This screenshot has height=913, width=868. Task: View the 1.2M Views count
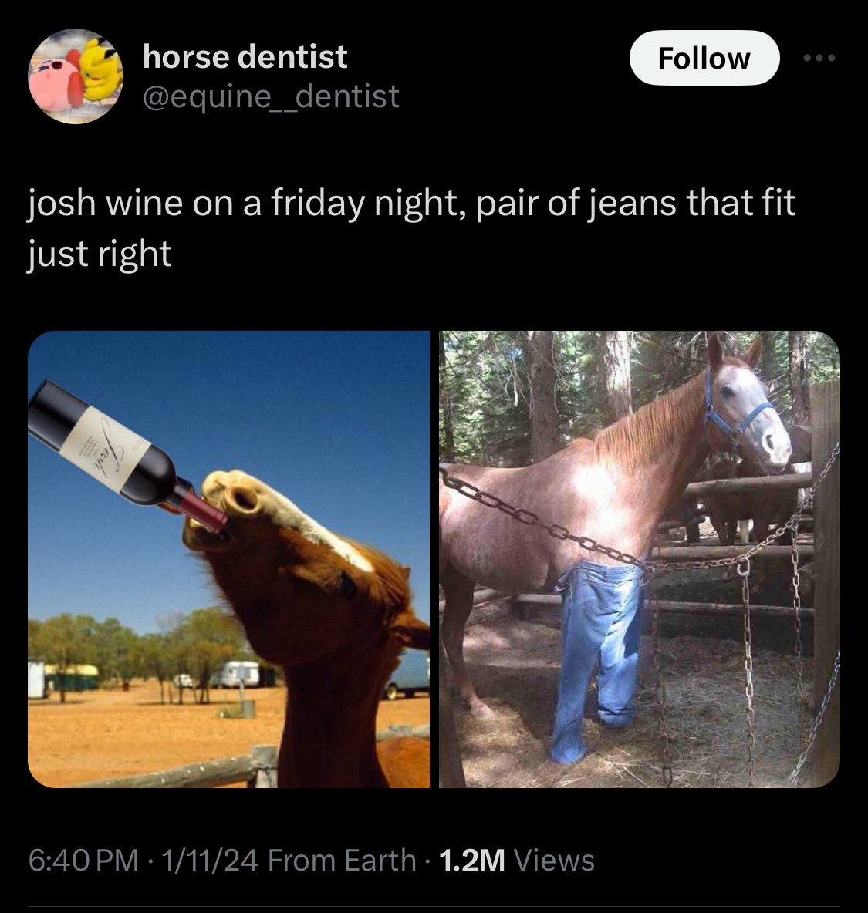coord(517,860)
